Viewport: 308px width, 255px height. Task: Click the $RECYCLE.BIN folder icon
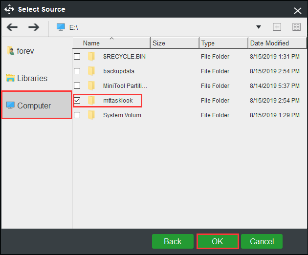[x=91, y=56]
